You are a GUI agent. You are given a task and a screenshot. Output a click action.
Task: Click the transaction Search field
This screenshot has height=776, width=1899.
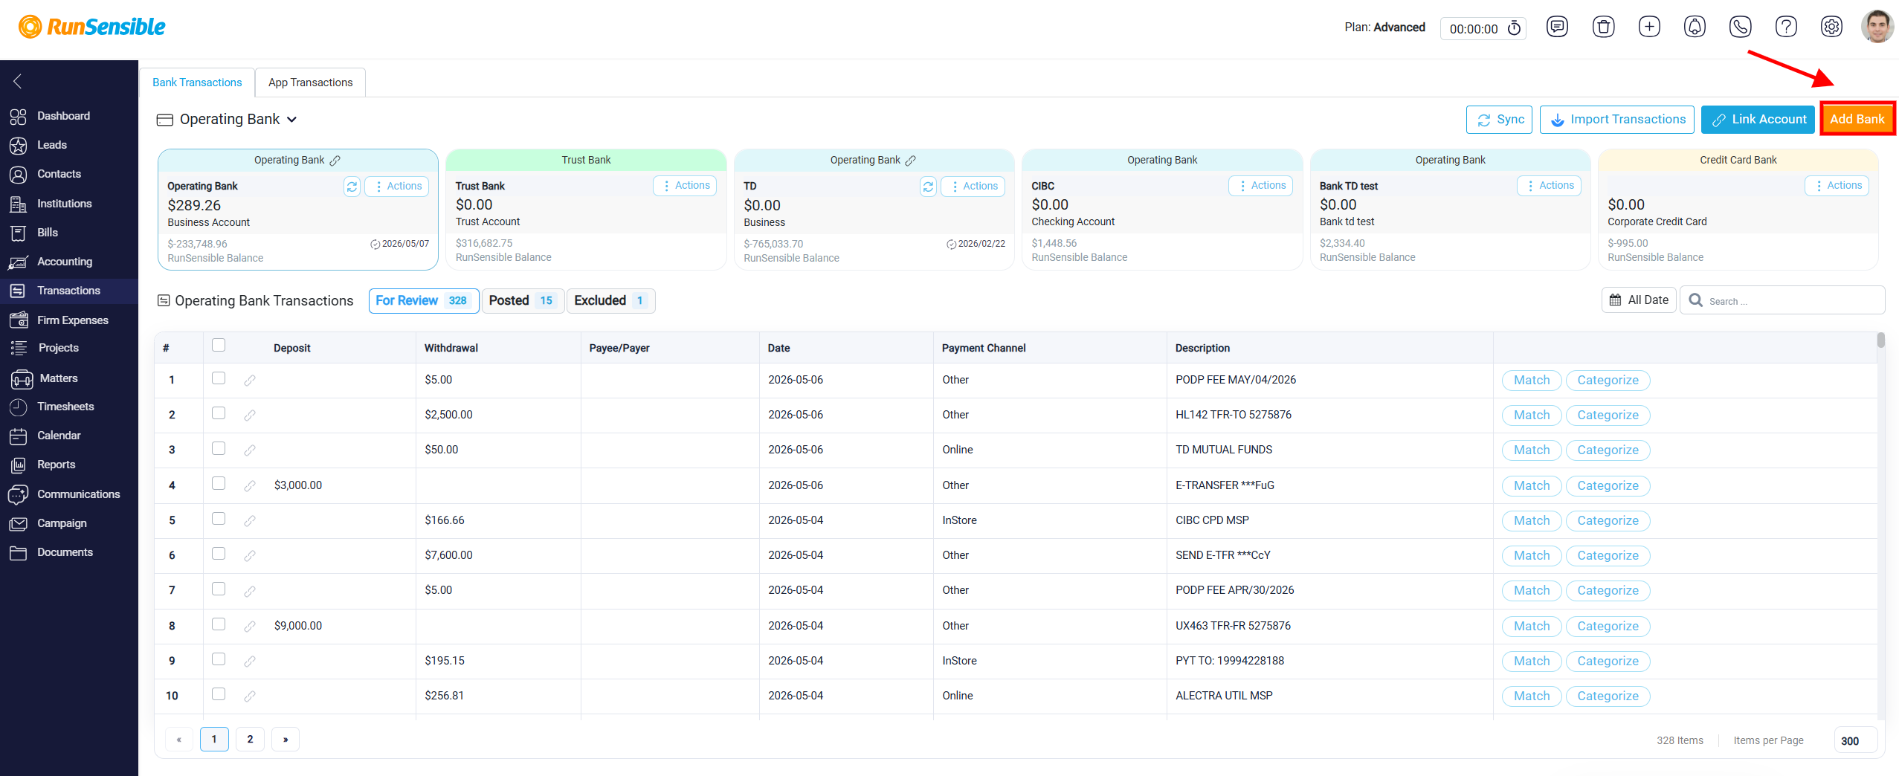click(x=1782, y=300)
